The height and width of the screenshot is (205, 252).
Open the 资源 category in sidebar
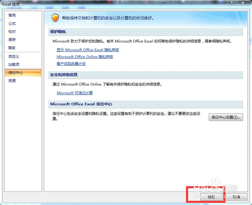(12, 81)
